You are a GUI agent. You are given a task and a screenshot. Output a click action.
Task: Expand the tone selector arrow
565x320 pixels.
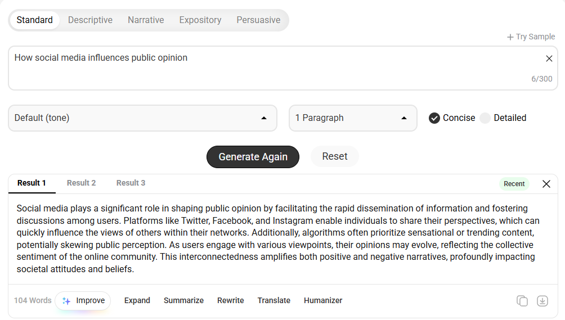point(264,118)
